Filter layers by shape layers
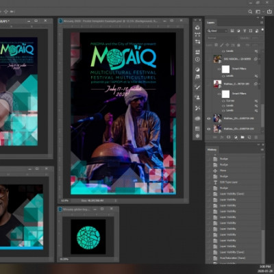This screenshot has width=274, height=274. tap(251, 31)
